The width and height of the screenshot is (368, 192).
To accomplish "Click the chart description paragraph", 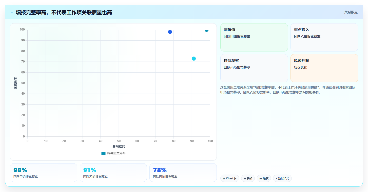I will click(x=288, y=90).
